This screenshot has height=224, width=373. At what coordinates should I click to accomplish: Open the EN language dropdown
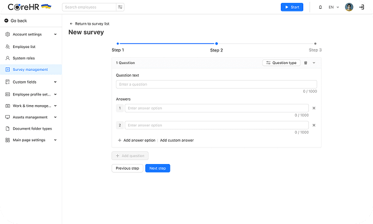point(334,7)
